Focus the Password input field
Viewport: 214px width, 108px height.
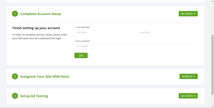(136, 46)
